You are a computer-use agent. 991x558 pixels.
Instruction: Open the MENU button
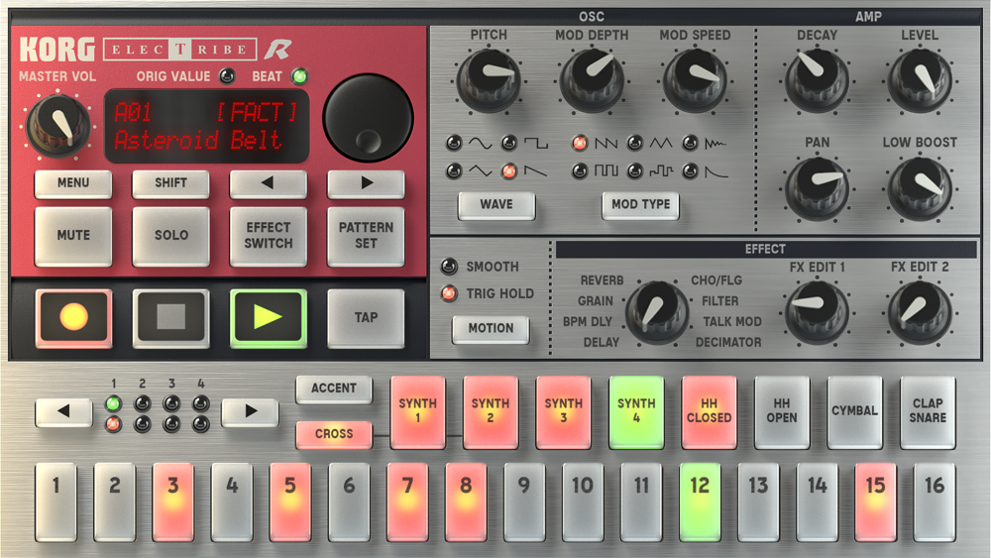click(x=73, y=183)
